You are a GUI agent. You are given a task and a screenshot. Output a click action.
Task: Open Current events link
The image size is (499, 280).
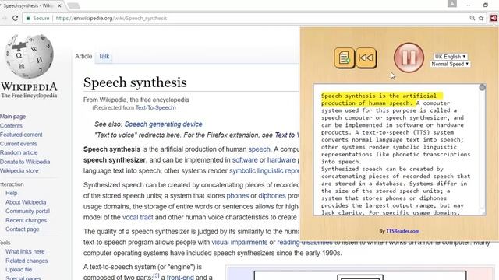tap(19, 144)
